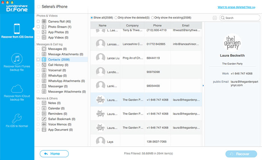Tick the WhatsApp checkbox
The width and height of the screenshot is (262, 160).
click(38, 75)
